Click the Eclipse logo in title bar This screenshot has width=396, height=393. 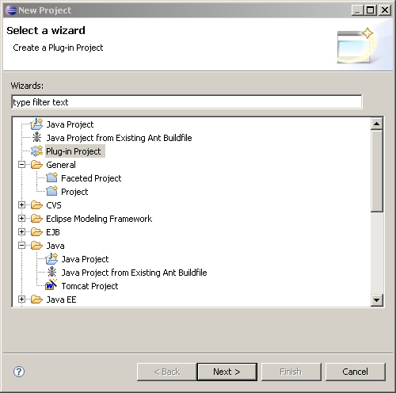click(11, 10)
